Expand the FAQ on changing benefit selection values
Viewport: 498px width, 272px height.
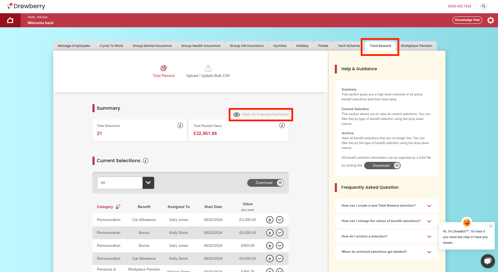click(386, 221)
